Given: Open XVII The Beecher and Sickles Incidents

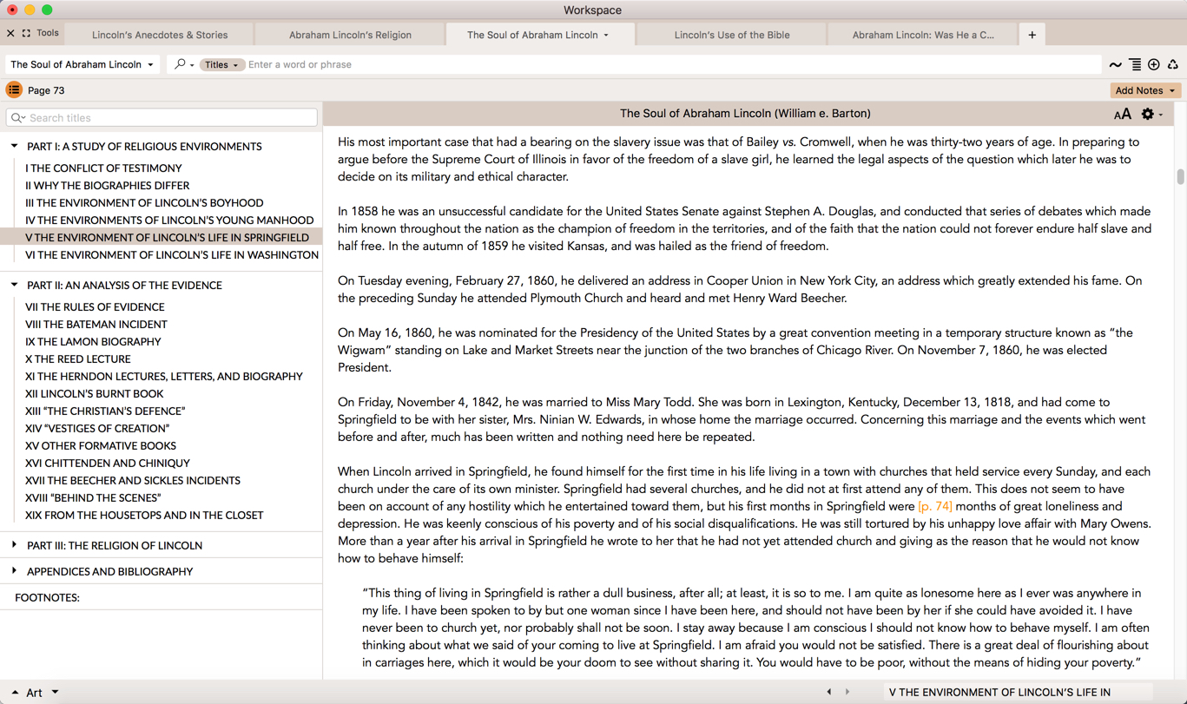Looking at the screenshot, I should pyautogui.click(x=133, y=481).
